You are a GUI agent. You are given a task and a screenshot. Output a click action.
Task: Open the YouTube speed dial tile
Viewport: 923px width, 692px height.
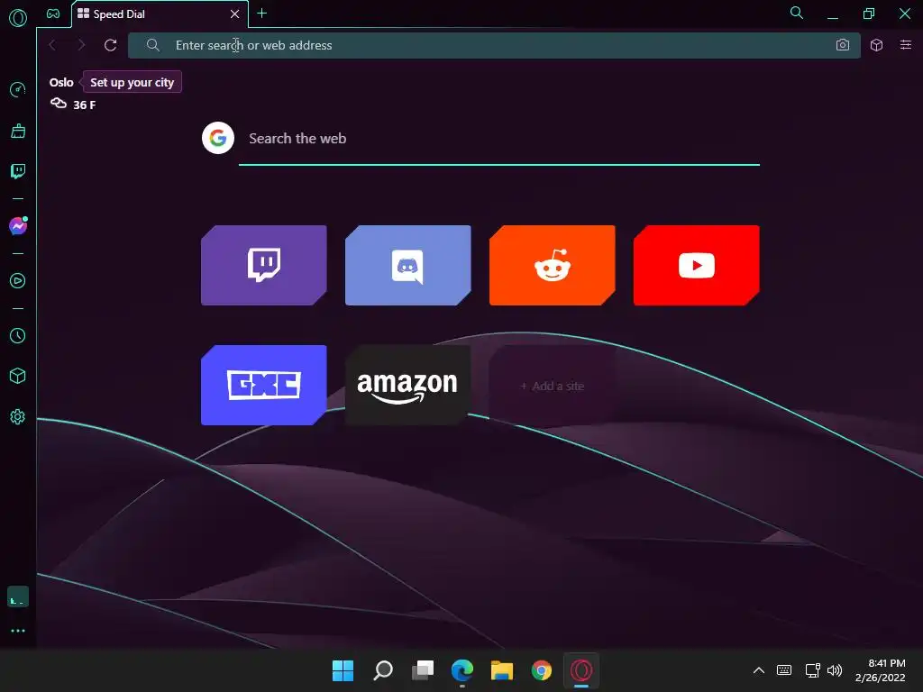click(697, 266)
